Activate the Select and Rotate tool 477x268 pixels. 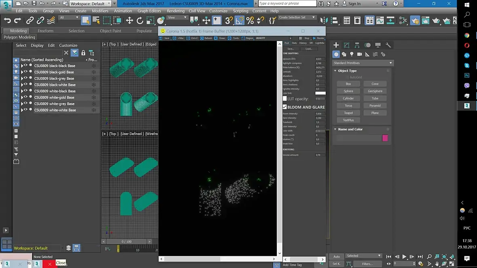coord(140,21)
